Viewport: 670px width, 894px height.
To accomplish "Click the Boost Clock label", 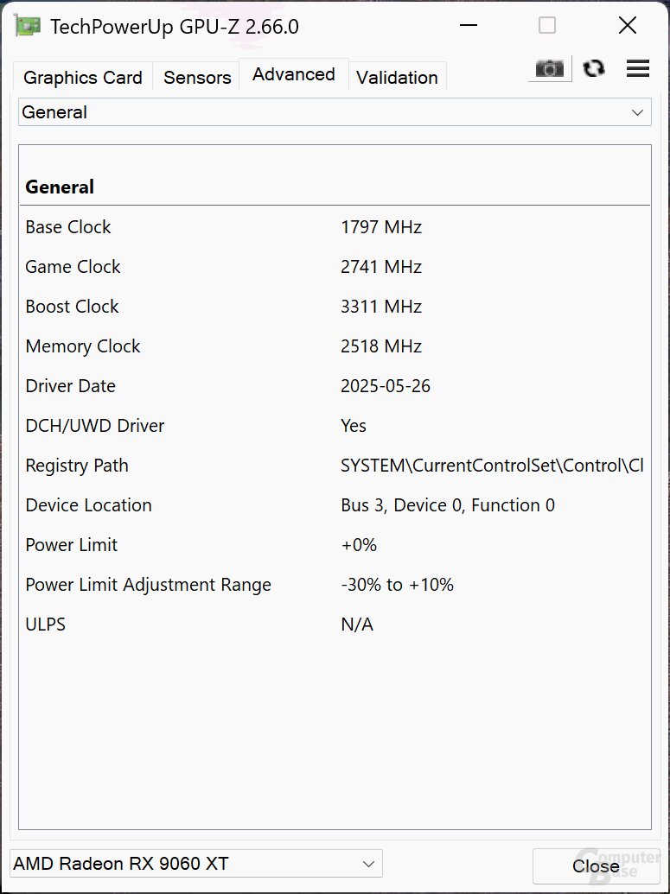I will 72,306.
